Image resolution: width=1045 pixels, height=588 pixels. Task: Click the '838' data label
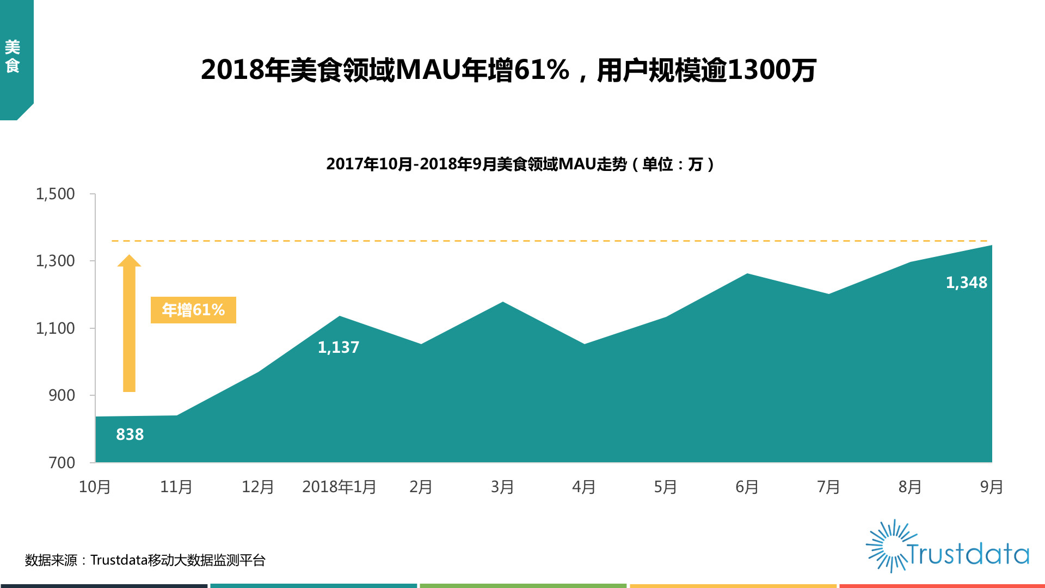pyautogui.click(x=130, y=434)
